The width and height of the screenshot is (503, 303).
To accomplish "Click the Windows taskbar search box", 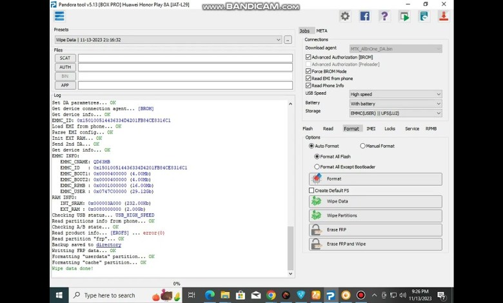I will click(126, 295).
